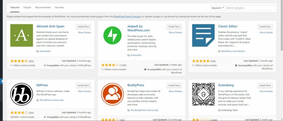
Task: Click the admin sidebar collapse arrow
Action: coord(2,81)
